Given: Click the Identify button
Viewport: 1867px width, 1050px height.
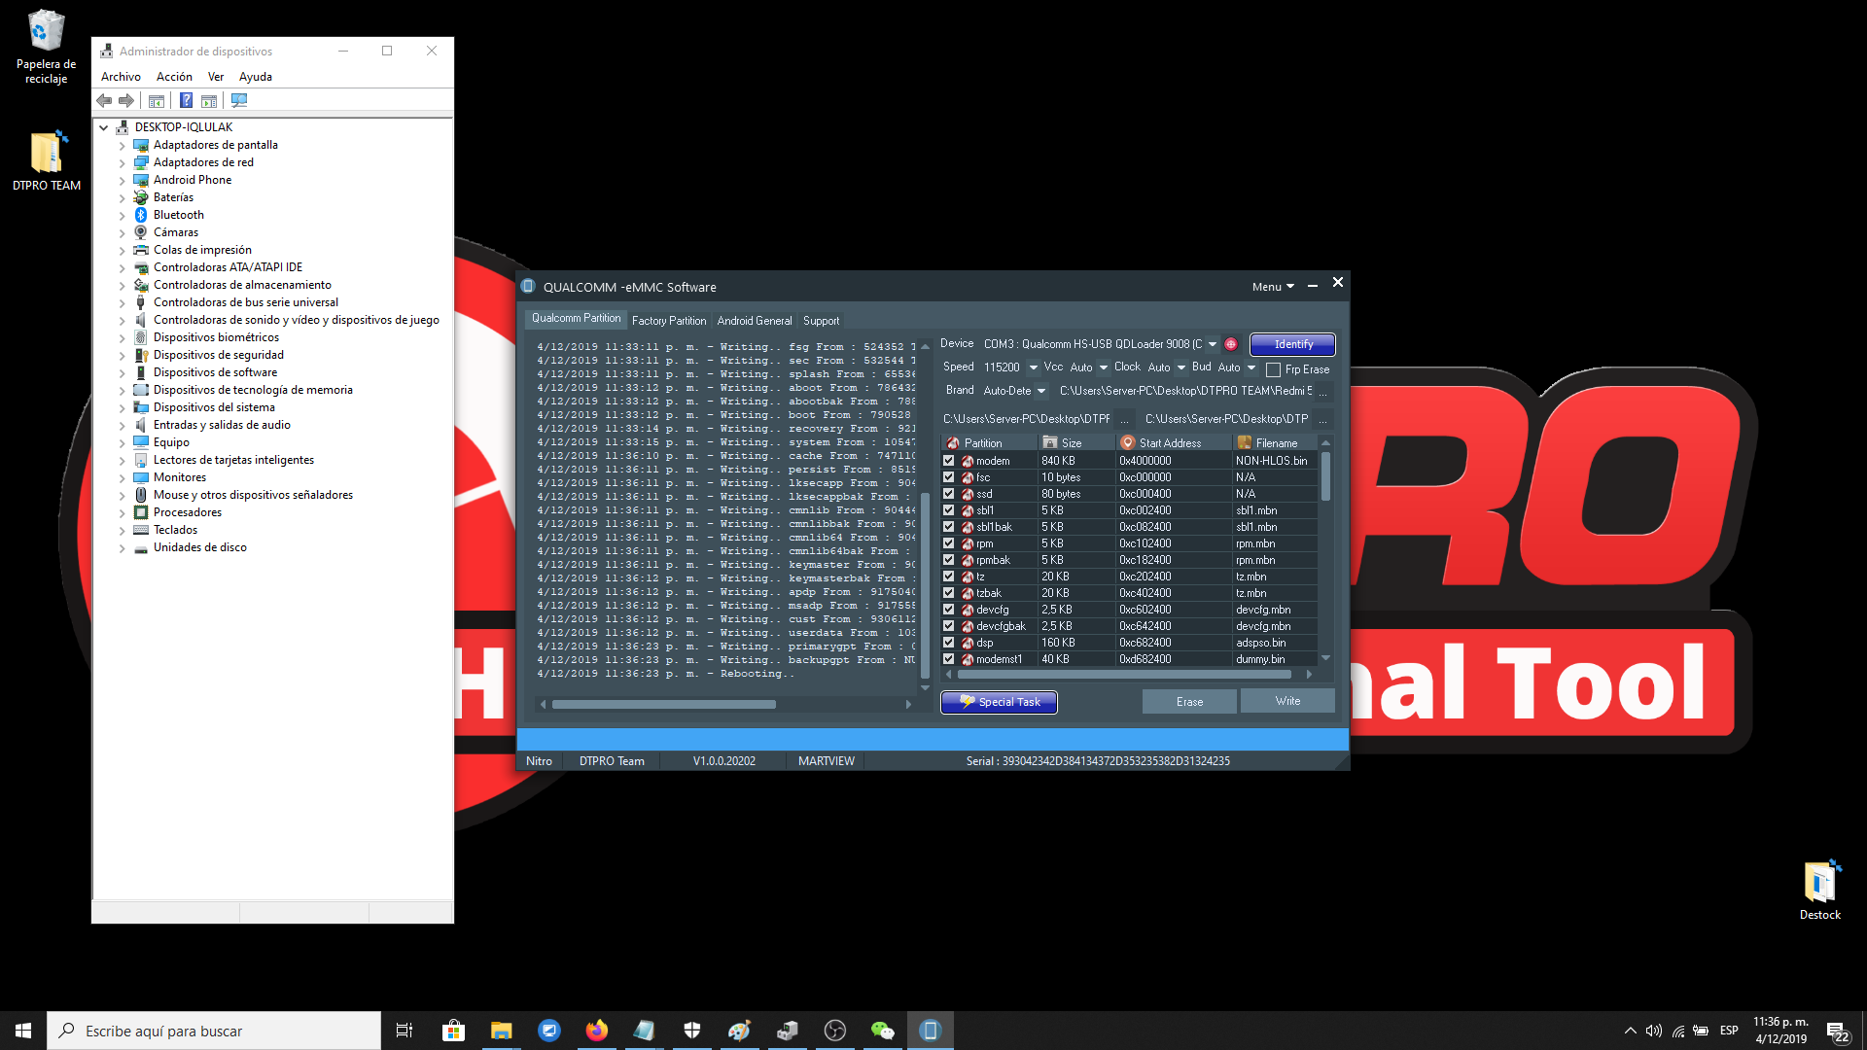Looking at the screenshot, I should pyautogui.click(x=1292, y=344).
